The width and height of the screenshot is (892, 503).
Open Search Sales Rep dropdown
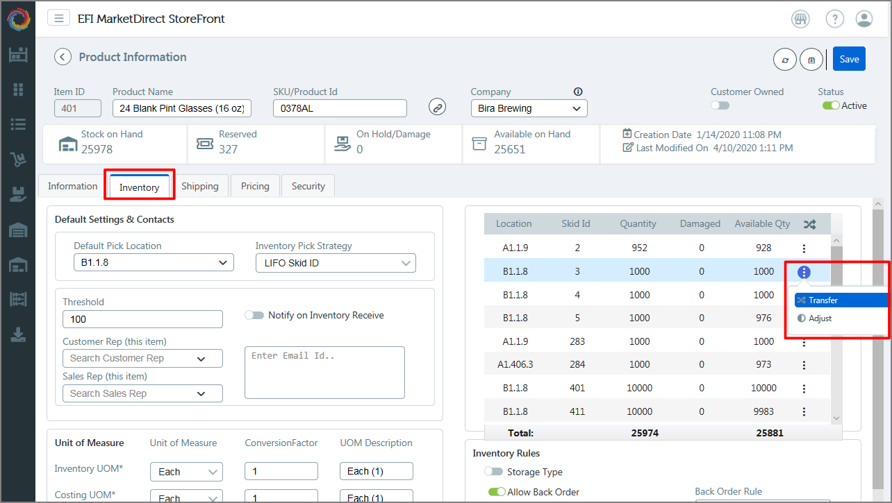[x=142, y=393]
